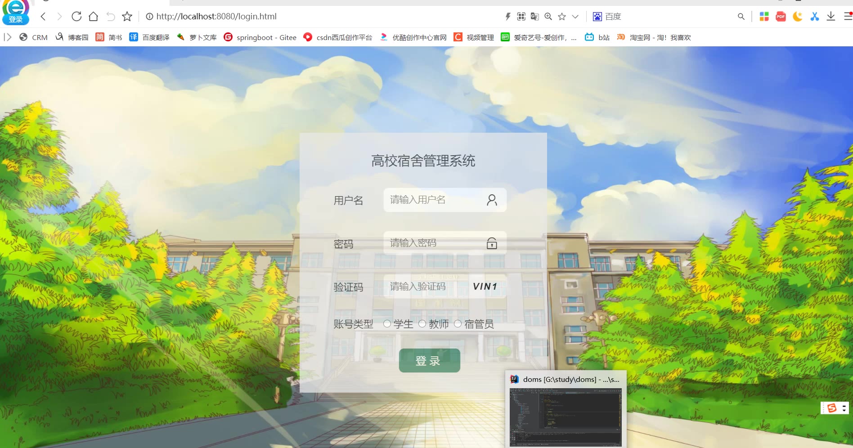Click the undo closed tab icon
Screen dimensions: 853x448
[x=111, y=17]
